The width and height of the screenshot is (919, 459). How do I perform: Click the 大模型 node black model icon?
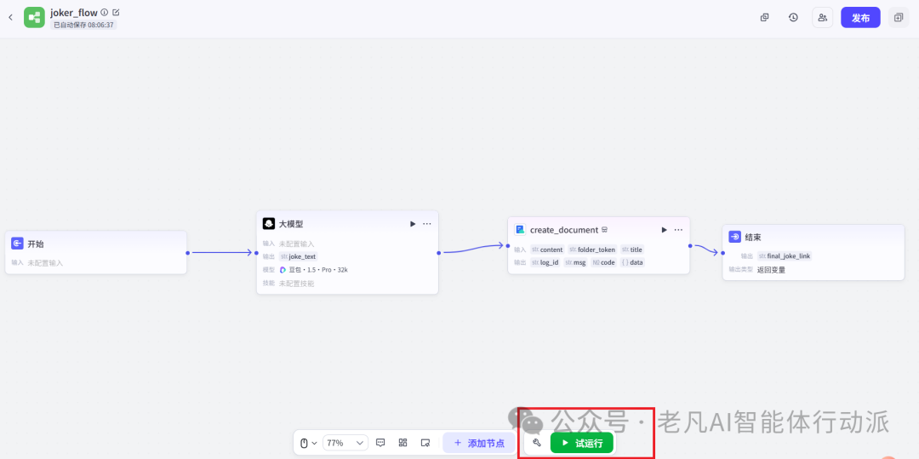point(268,224)
